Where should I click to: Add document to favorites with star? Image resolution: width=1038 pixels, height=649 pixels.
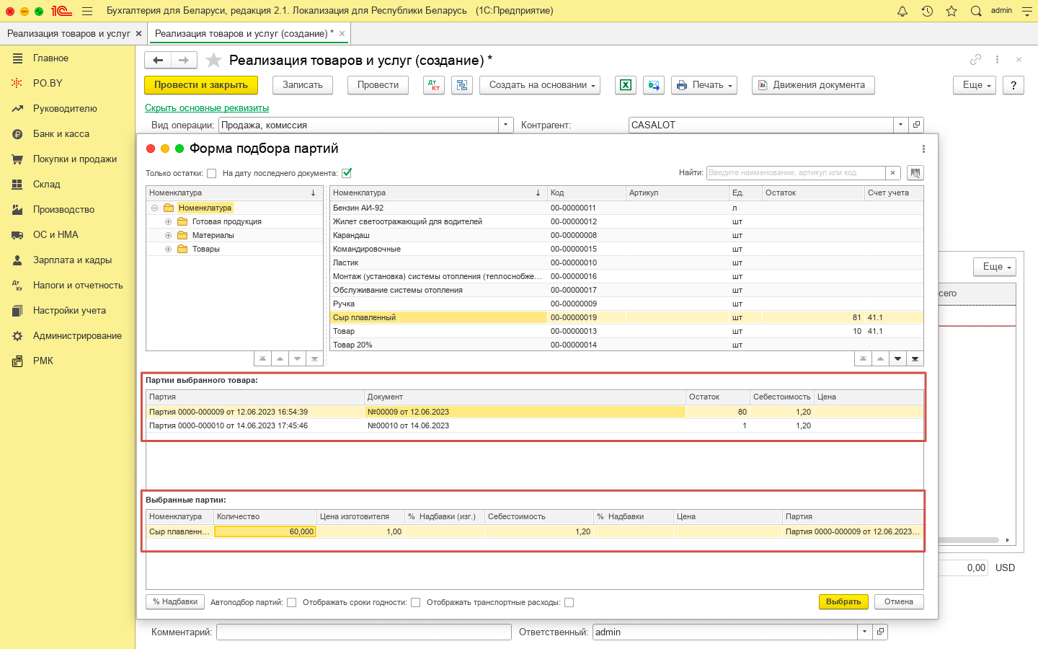point(213,60)
